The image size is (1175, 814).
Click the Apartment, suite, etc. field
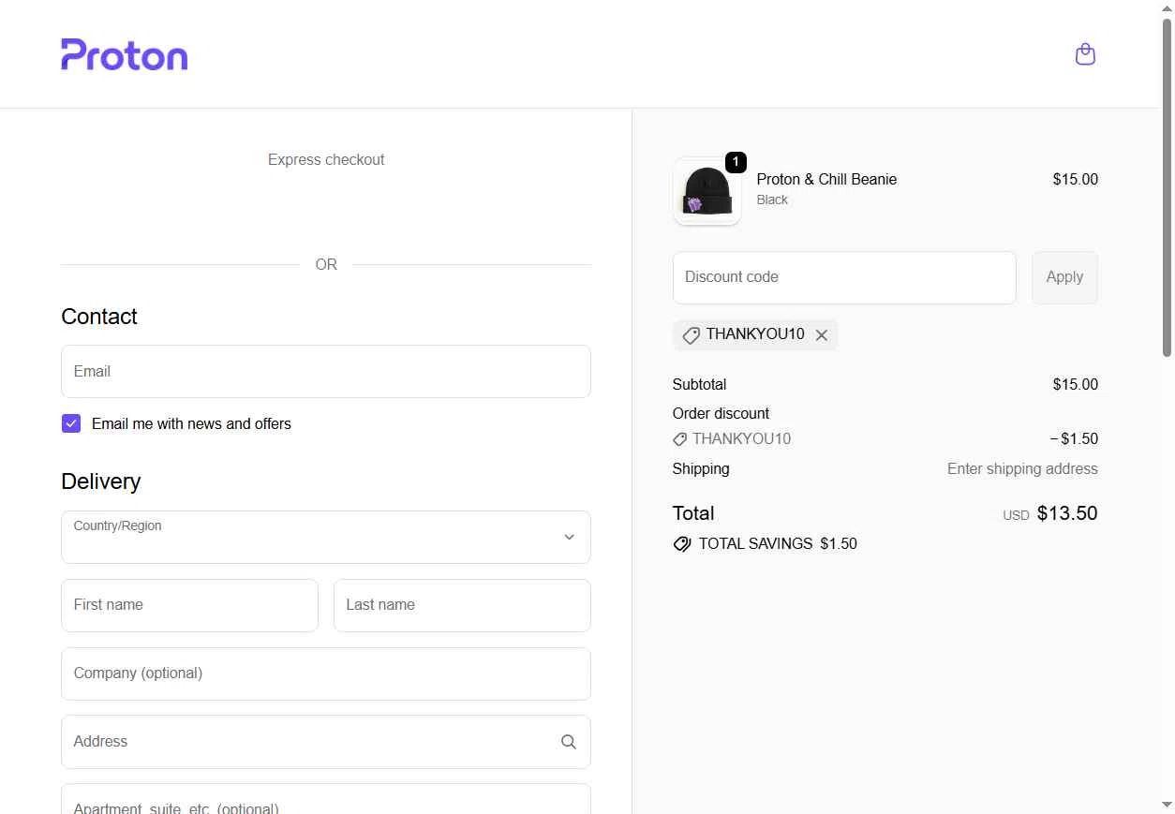[326, 799]
